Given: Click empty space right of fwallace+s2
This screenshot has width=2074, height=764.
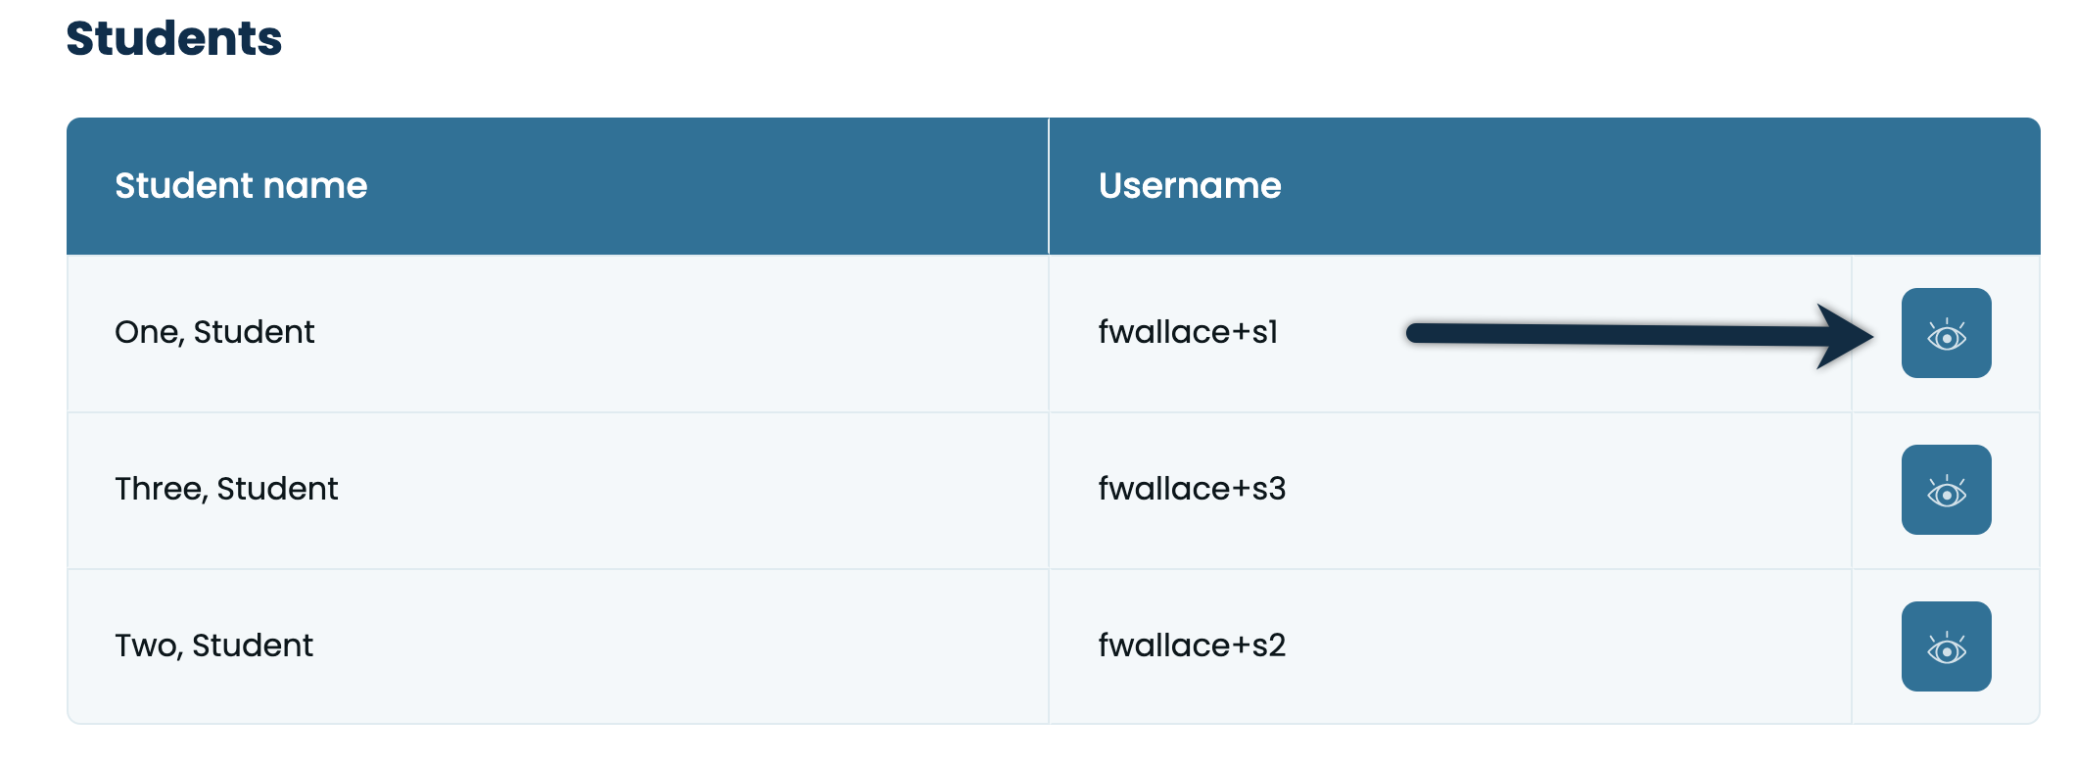Looking at the screenshot, I should tap(1567, 646).
